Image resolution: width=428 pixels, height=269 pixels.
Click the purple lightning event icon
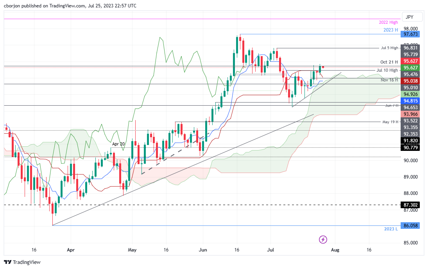323,239
